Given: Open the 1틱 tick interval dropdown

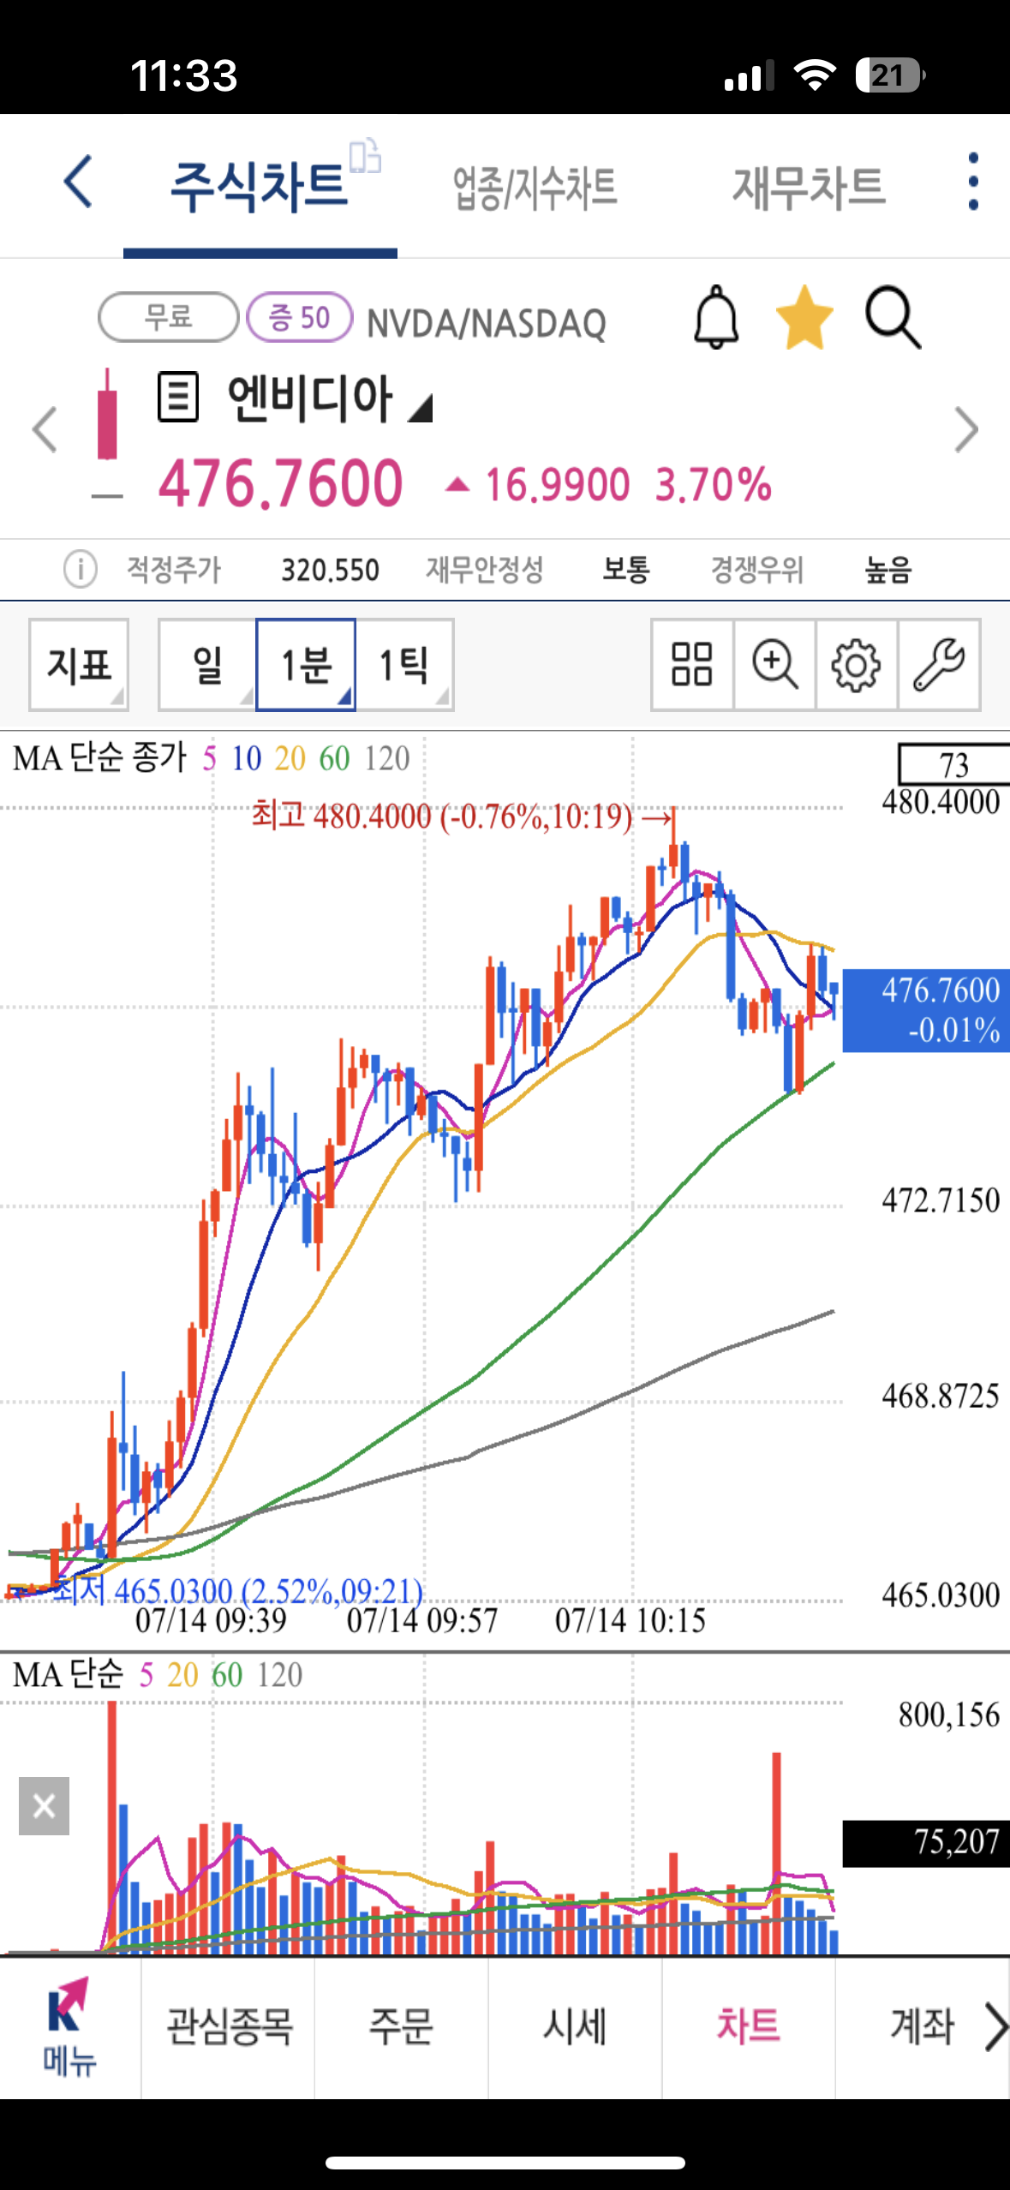Looking at the screenshot, I should tap(403, 665).
